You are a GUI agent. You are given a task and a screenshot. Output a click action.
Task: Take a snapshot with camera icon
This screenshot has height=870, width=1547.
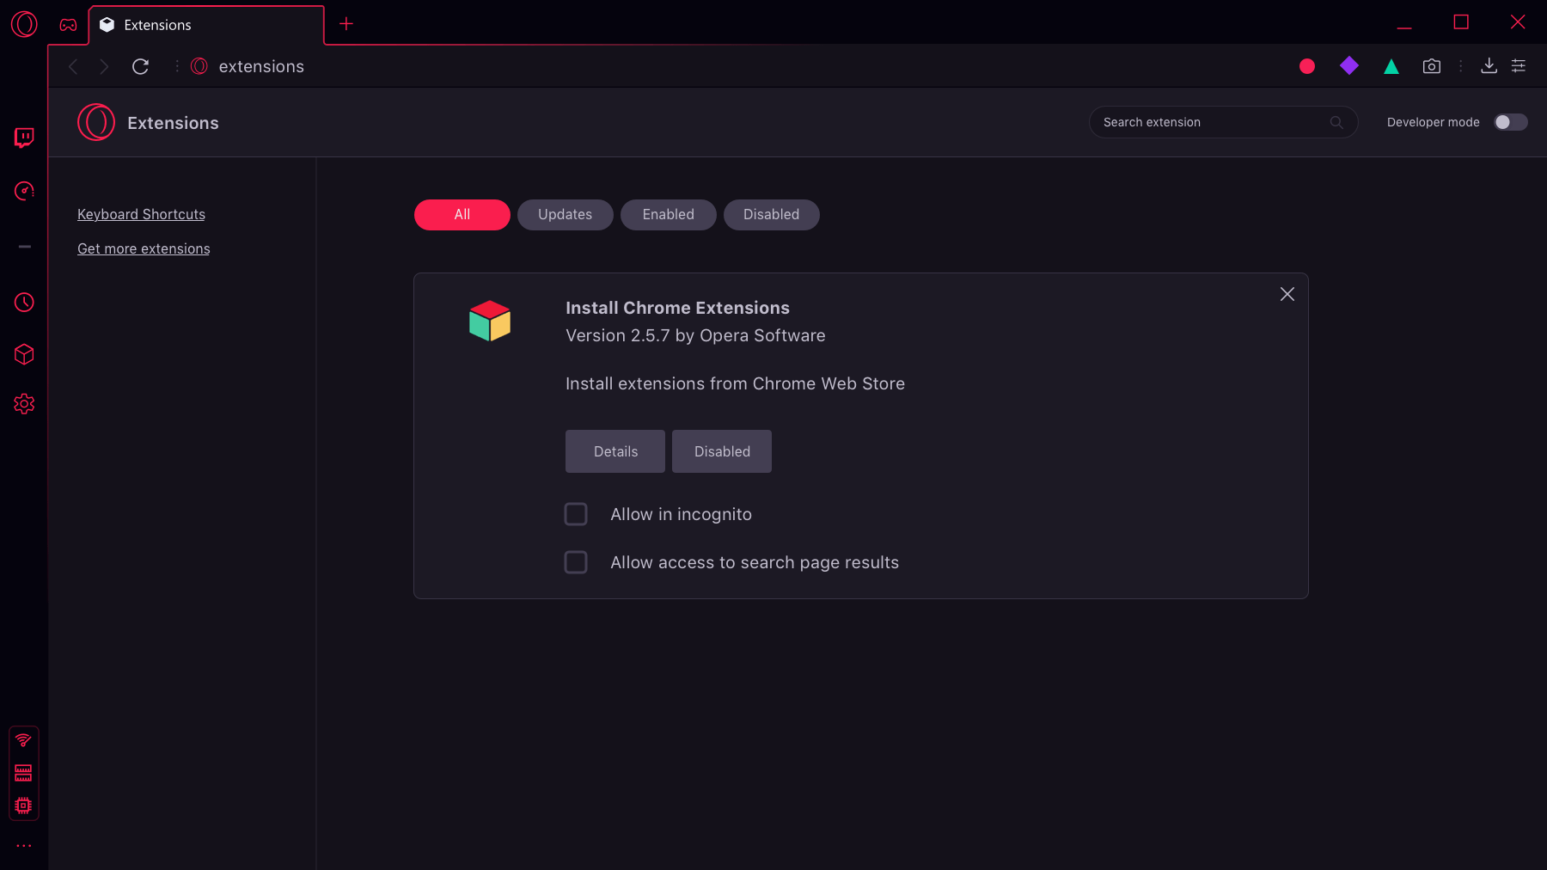[1431, 66]
